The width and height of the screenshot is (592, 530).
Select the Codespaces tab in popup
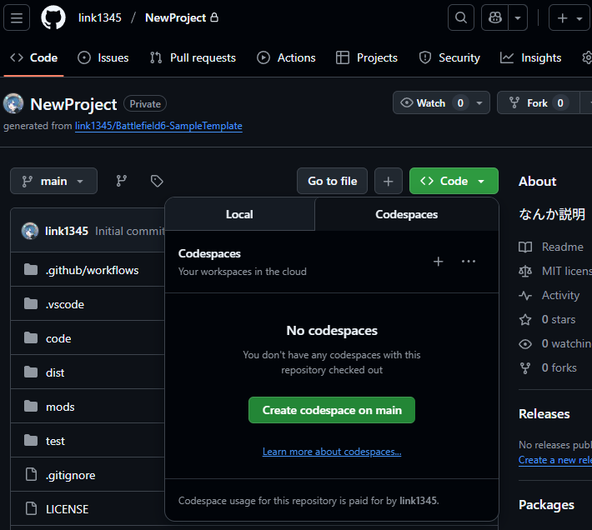click(407, 214)
